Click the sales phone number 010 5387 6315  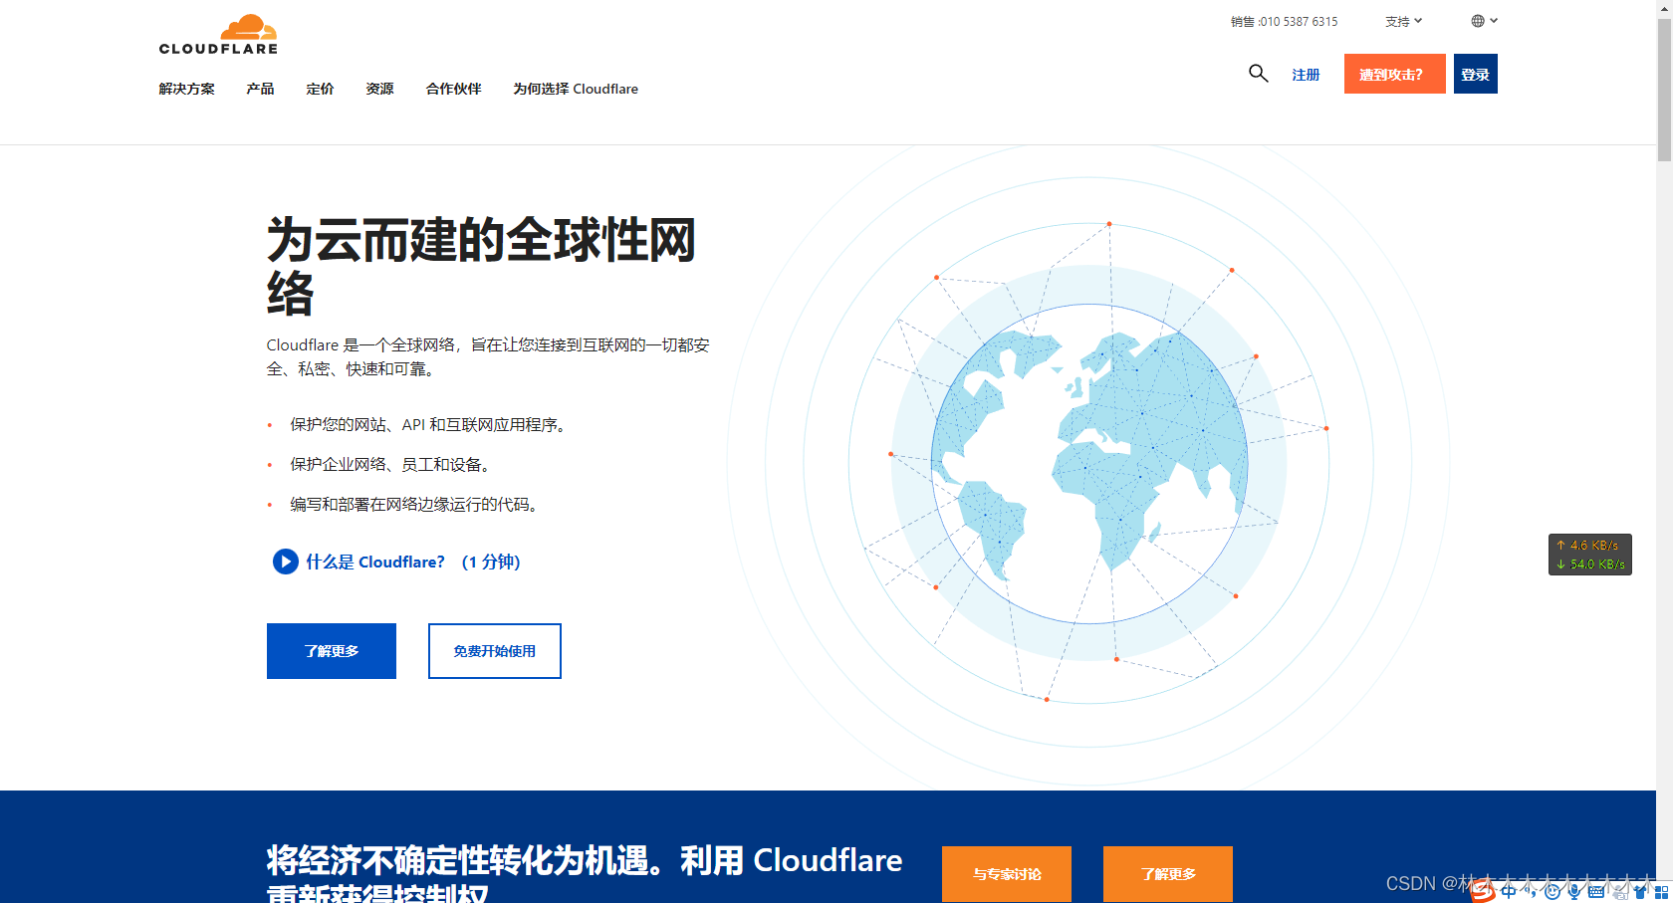pyautogui.click(x=1299, y=21)
